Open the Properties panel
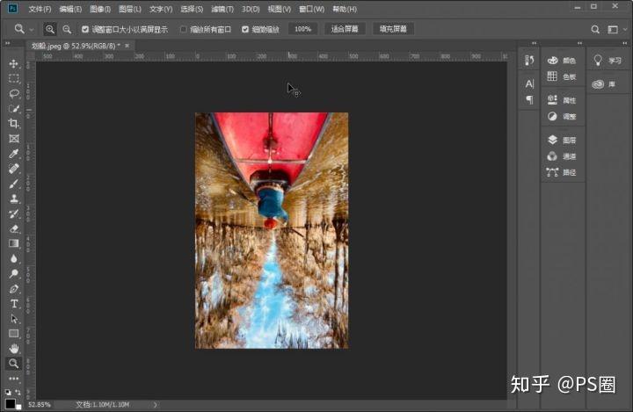 [x=562, y=100]
